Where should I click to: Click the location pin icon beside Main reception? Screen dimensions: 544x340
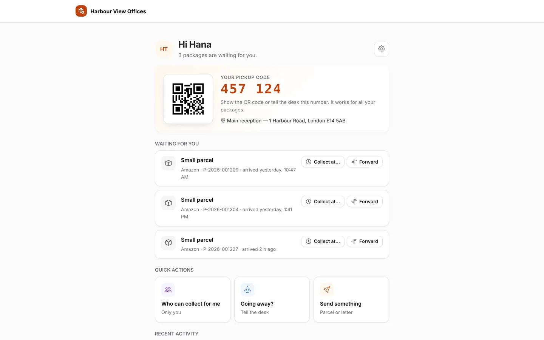tap(223, 121)
